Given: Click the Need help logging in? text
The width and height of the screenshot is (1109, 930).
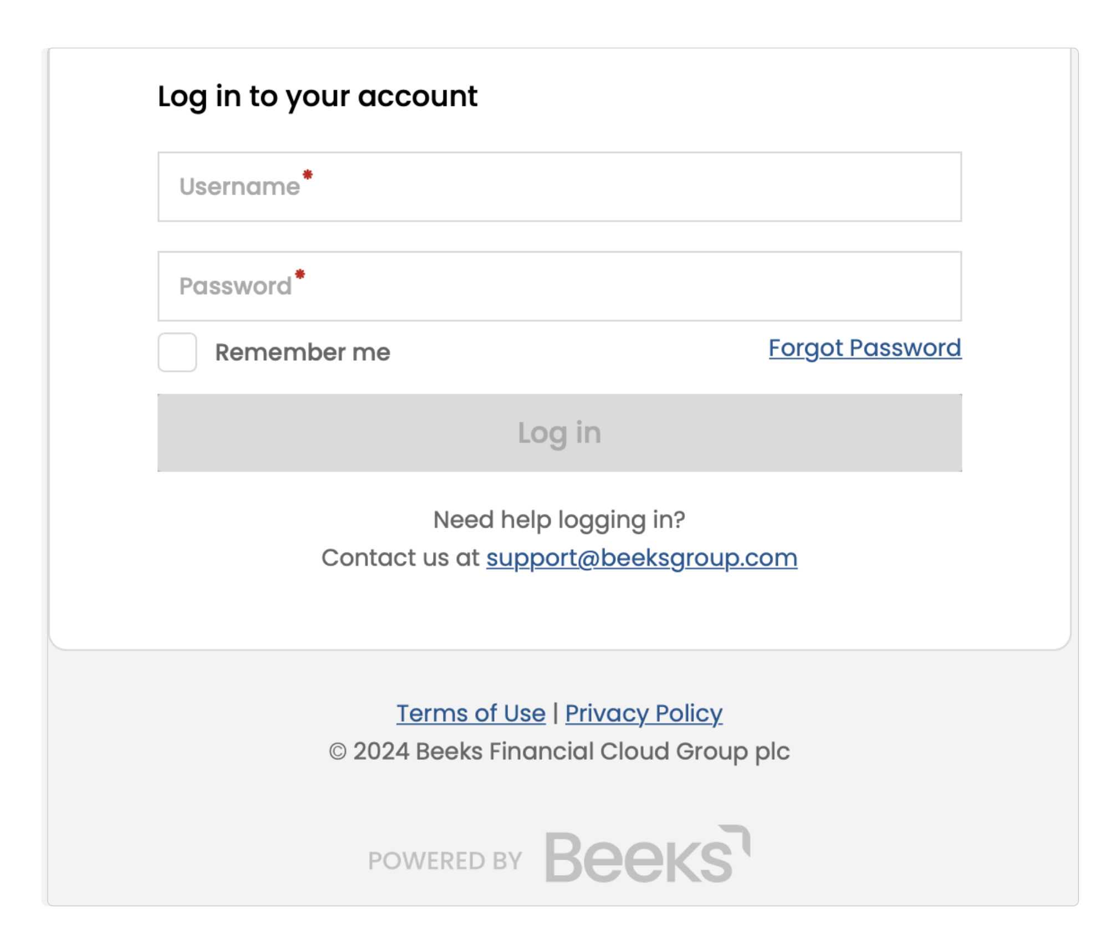Looking at the screenshot, I should tap(559, 520).
